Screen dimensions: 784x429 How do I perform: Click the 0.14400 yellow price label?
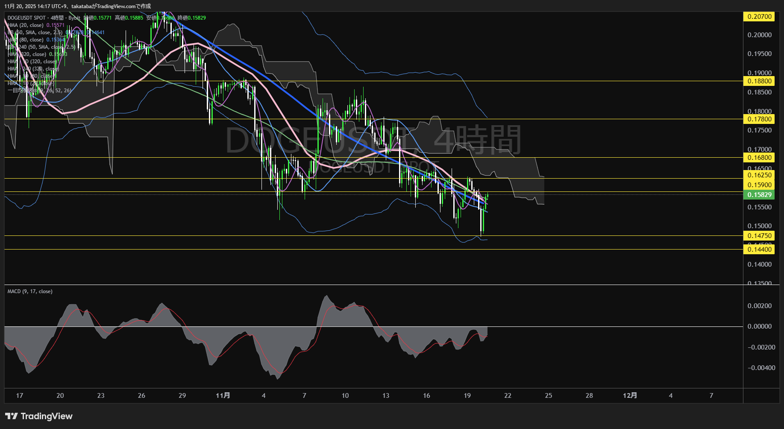coord(759,250)
